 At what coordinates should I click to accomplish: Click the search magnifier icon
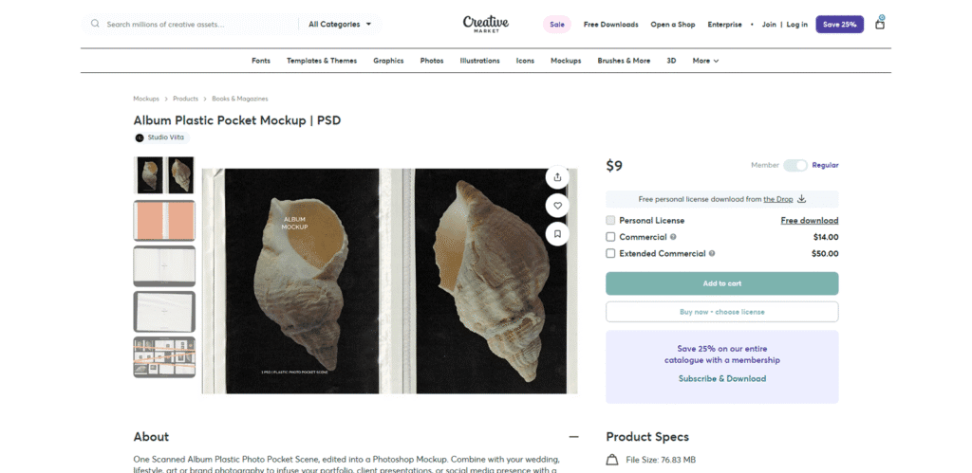coord(95,24)
